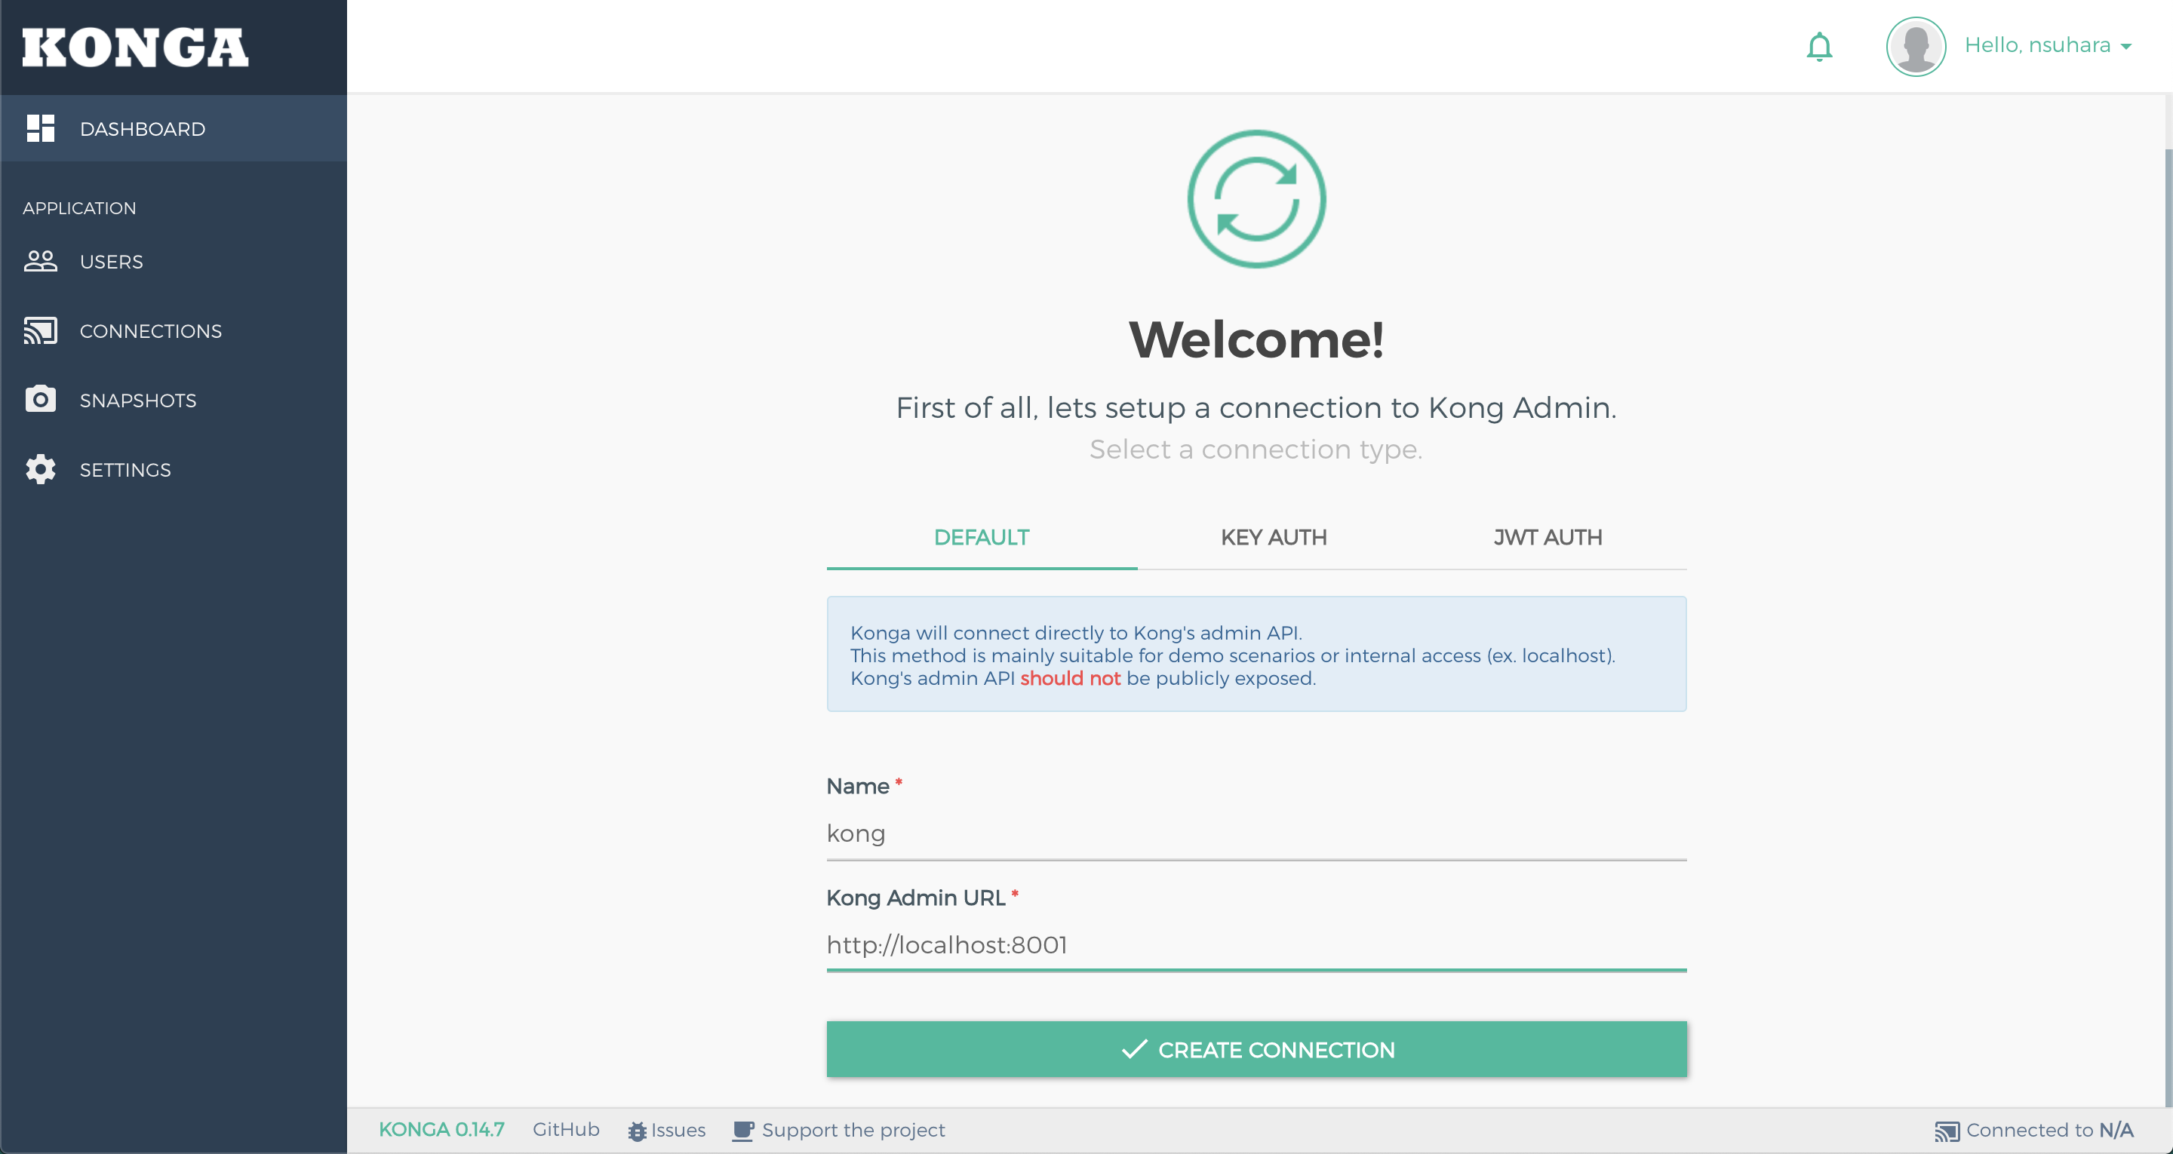This screenshot has height=1154, width=2173.
Task: Open the GitHub footer link
Action: pos(566,1130)
